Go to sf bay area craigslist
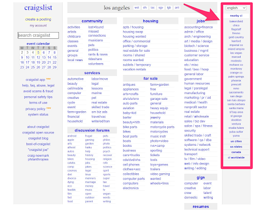The image size is (265, 212). click(x=236, y=112)
